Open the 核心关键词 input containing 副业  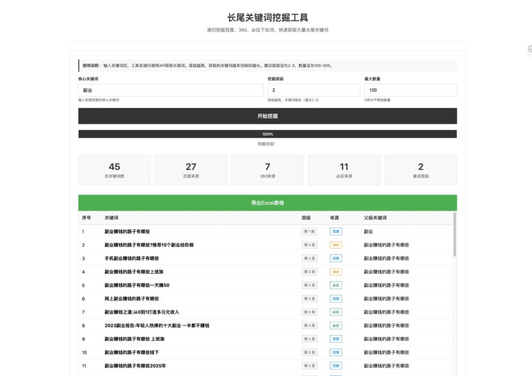coord(170,89)
